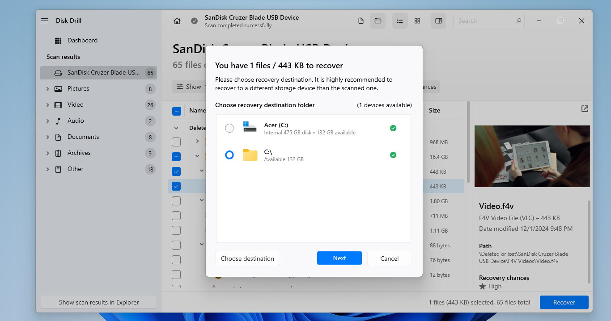Screen dimensions: 611x321
Task: Click the scan status checkmark icon
Action: point(194,21)
